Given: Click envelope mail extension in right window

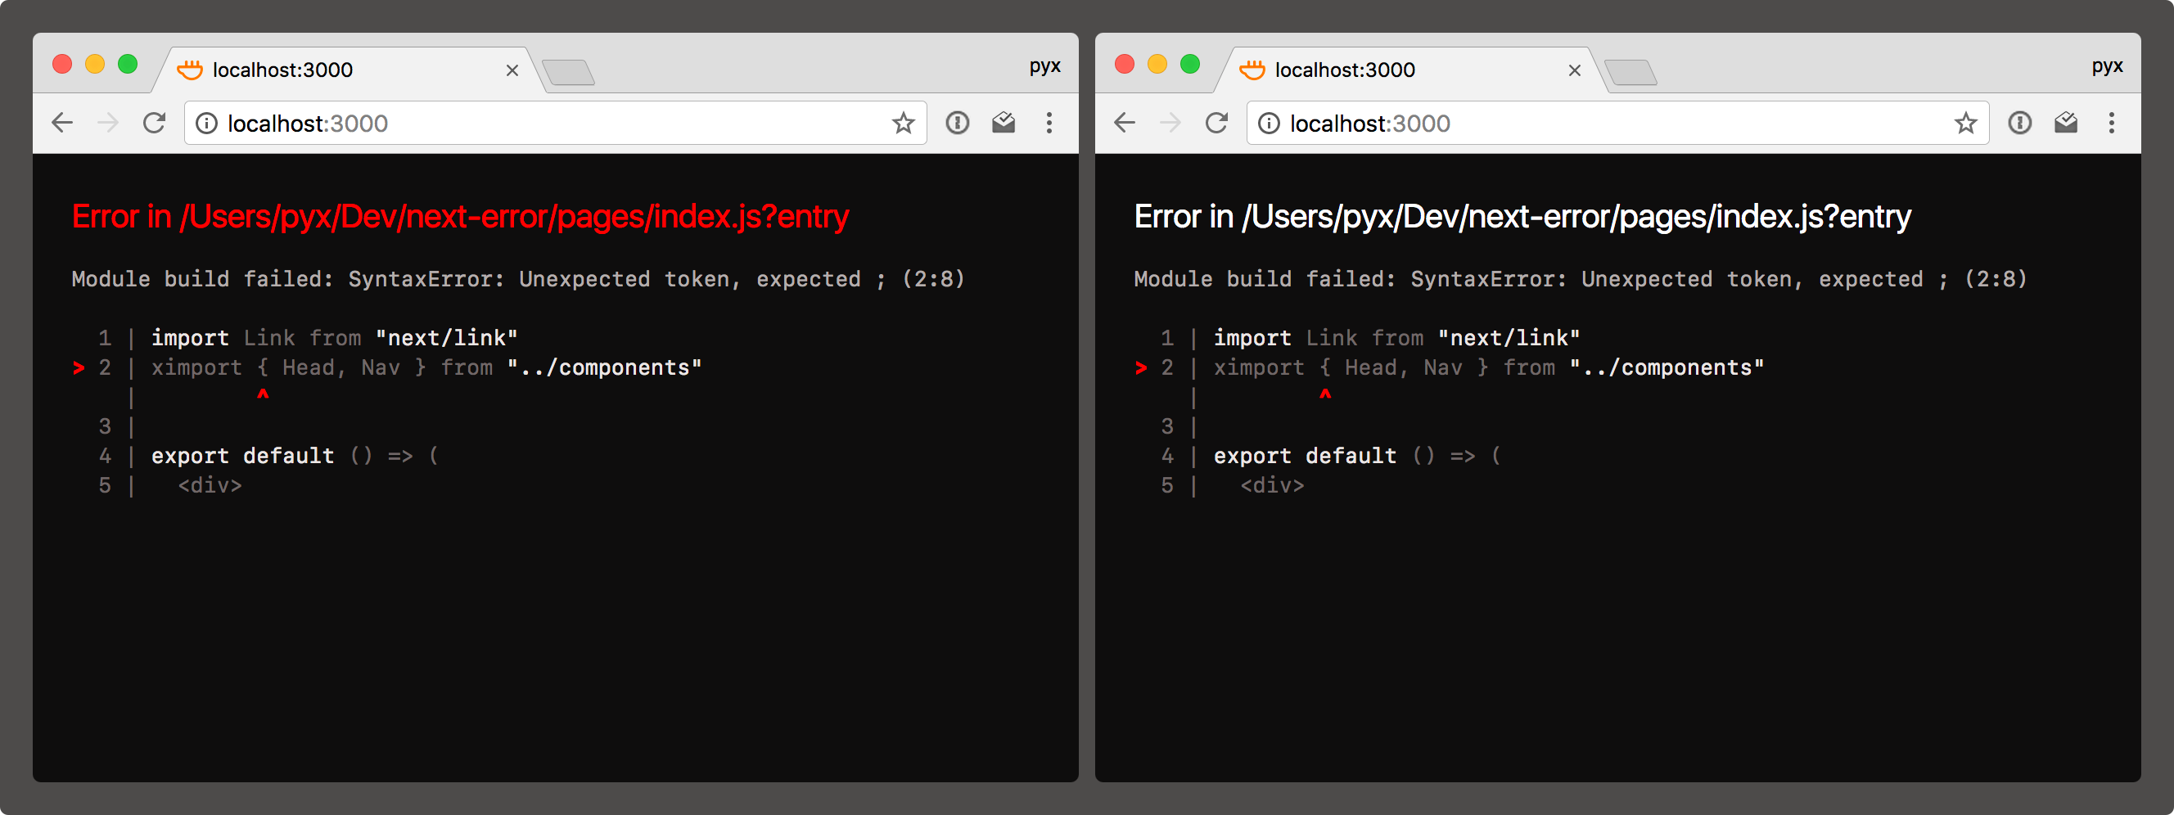Looking at the screenshot, I should pyautogui.click(x=2066, y=124).
